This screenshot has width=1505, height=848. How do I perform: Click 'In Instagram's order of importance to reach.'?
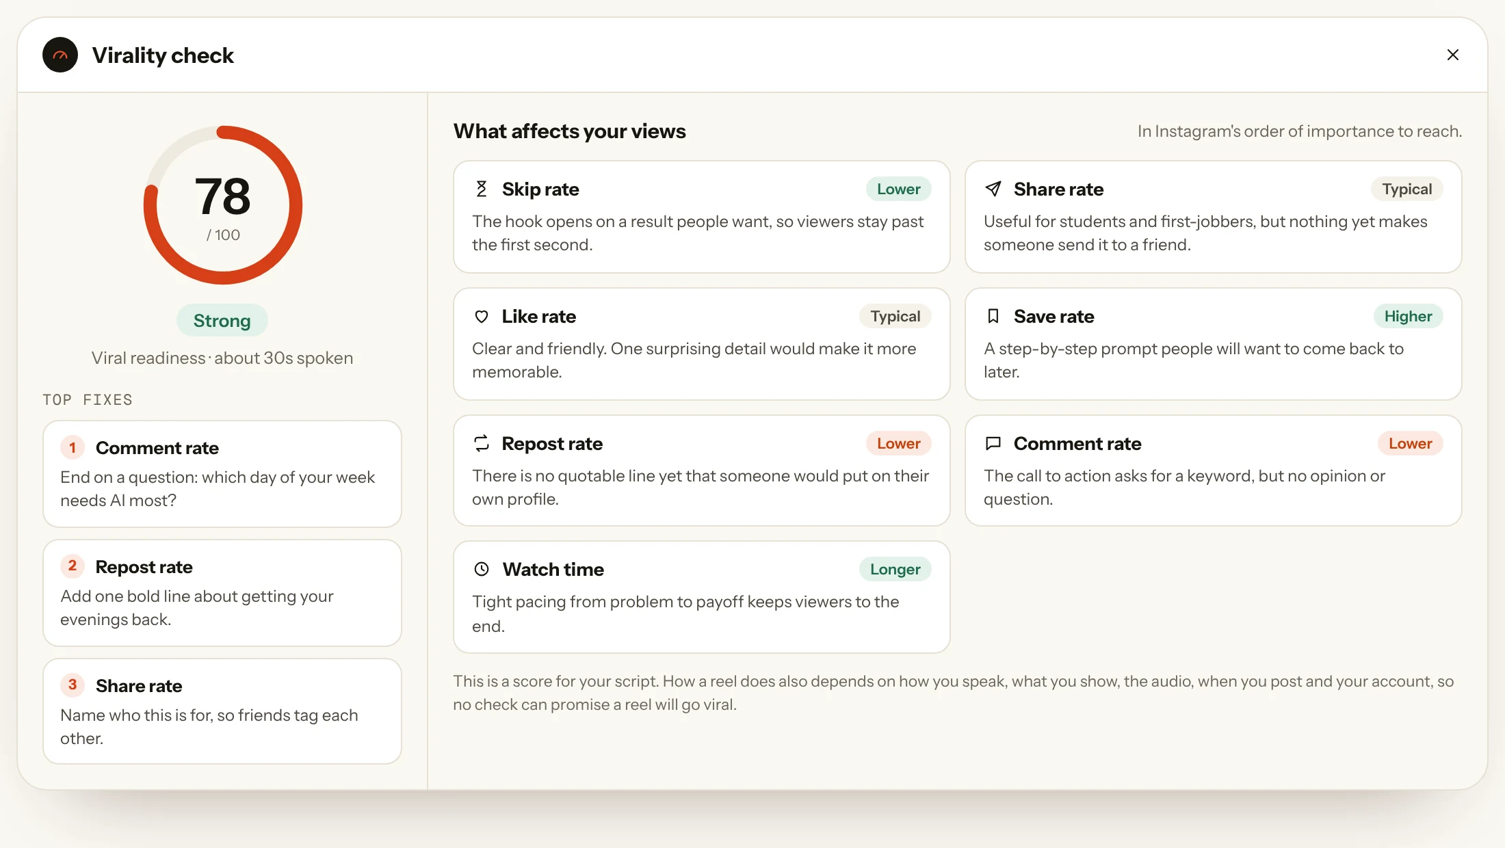1300,131
